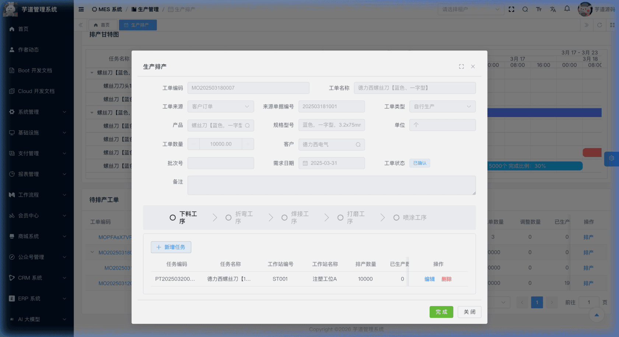Collapse the sidebar with hamburger icon
Viewport: 619px width, 337px height.
click(x=81, y=10)
